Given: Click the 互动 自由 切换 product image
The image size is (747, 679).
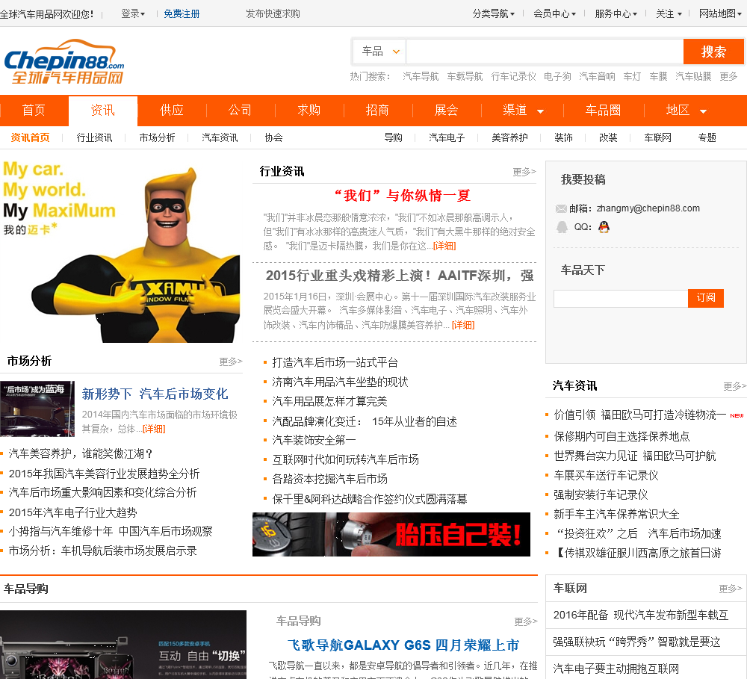Looking at the screenshot, I should point(123,645).
